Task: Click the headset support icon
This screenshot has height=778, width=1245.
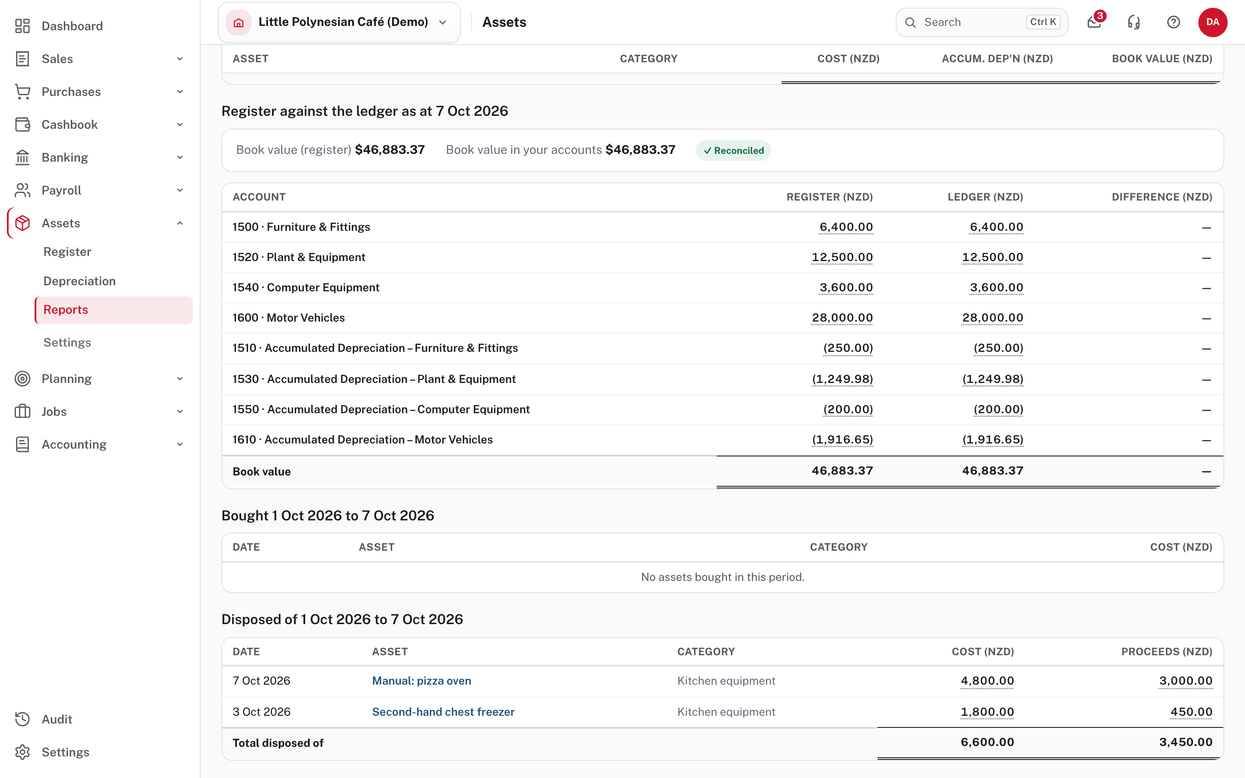Action: (x=1134, y=22)
